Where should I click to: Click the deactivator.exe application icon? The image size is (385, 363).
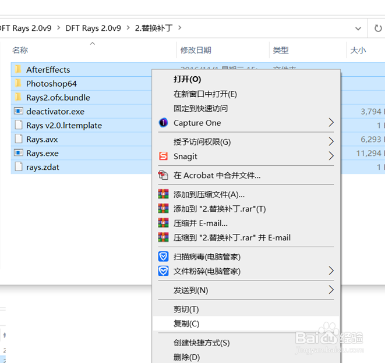(19, 111)
